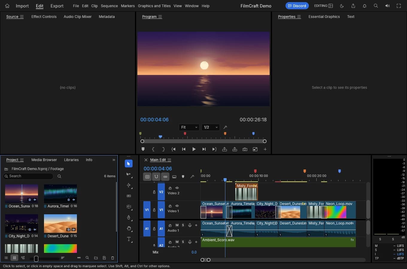This screenshot has width=407, height=269.
Task: Toggle lock on Video 2 track
Action: (x=154, y=192)
